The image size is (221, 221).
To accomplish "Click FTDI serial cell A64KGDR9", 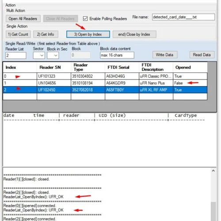I will (x=122, y=83).
